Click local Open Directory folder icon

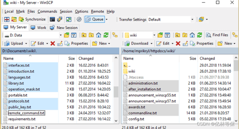66,35
